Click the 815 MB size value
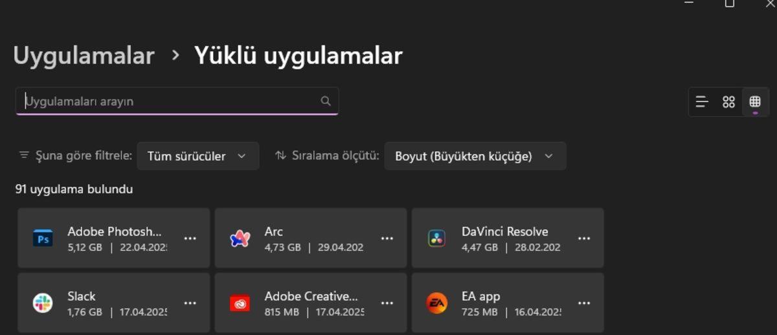777x335 pixels. (282, 312)
